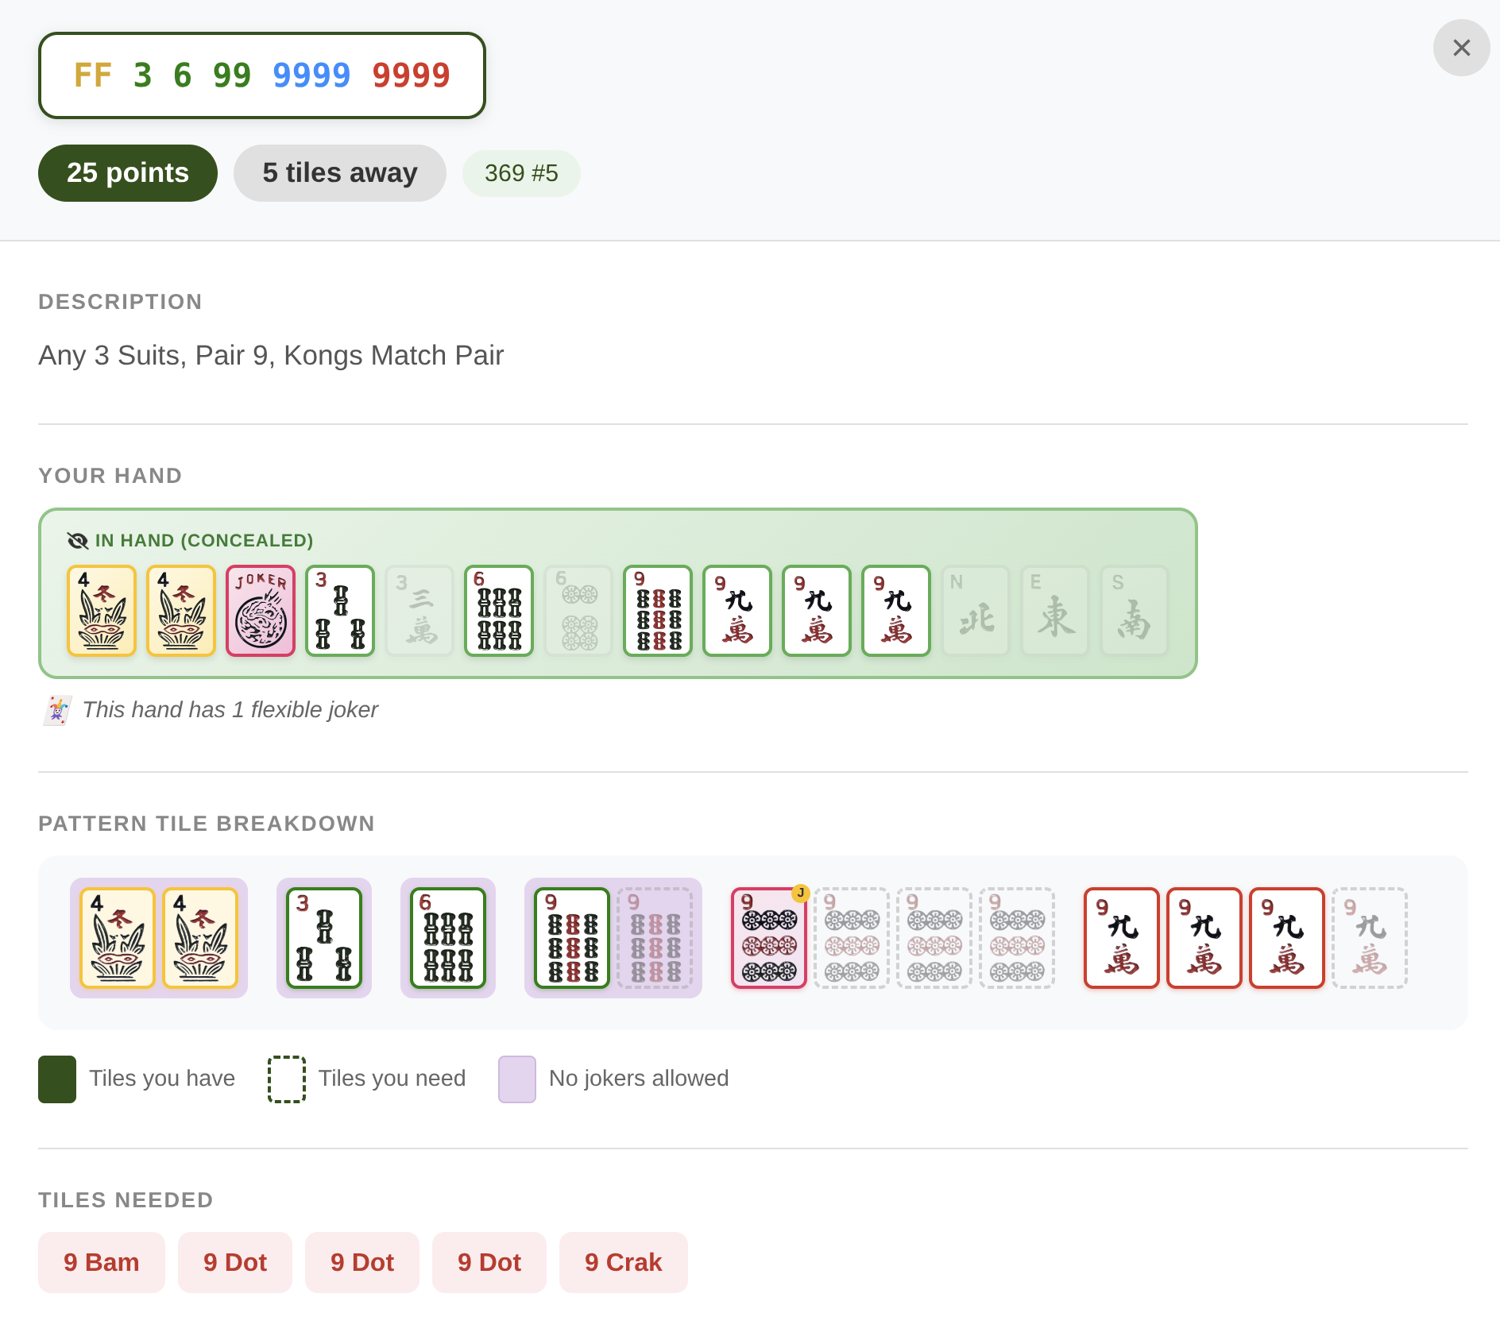Click the greyed-out North wind tile

975,610
